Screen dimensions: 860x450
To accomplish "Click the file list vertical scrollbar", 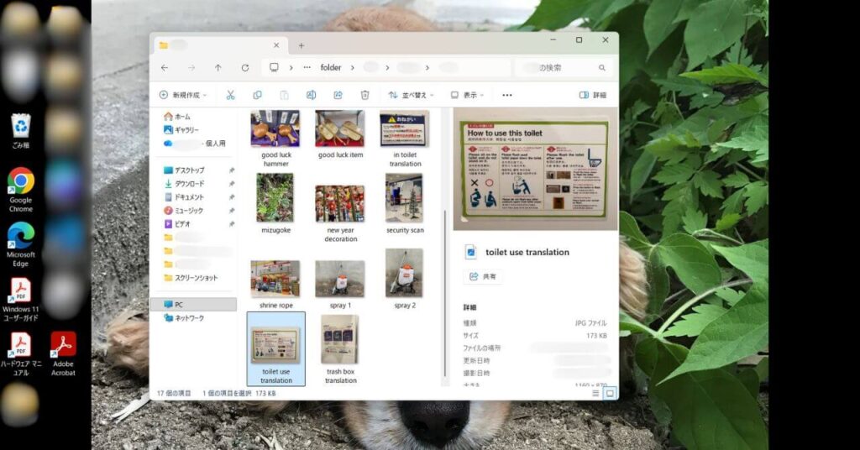I will pos(444,293).
